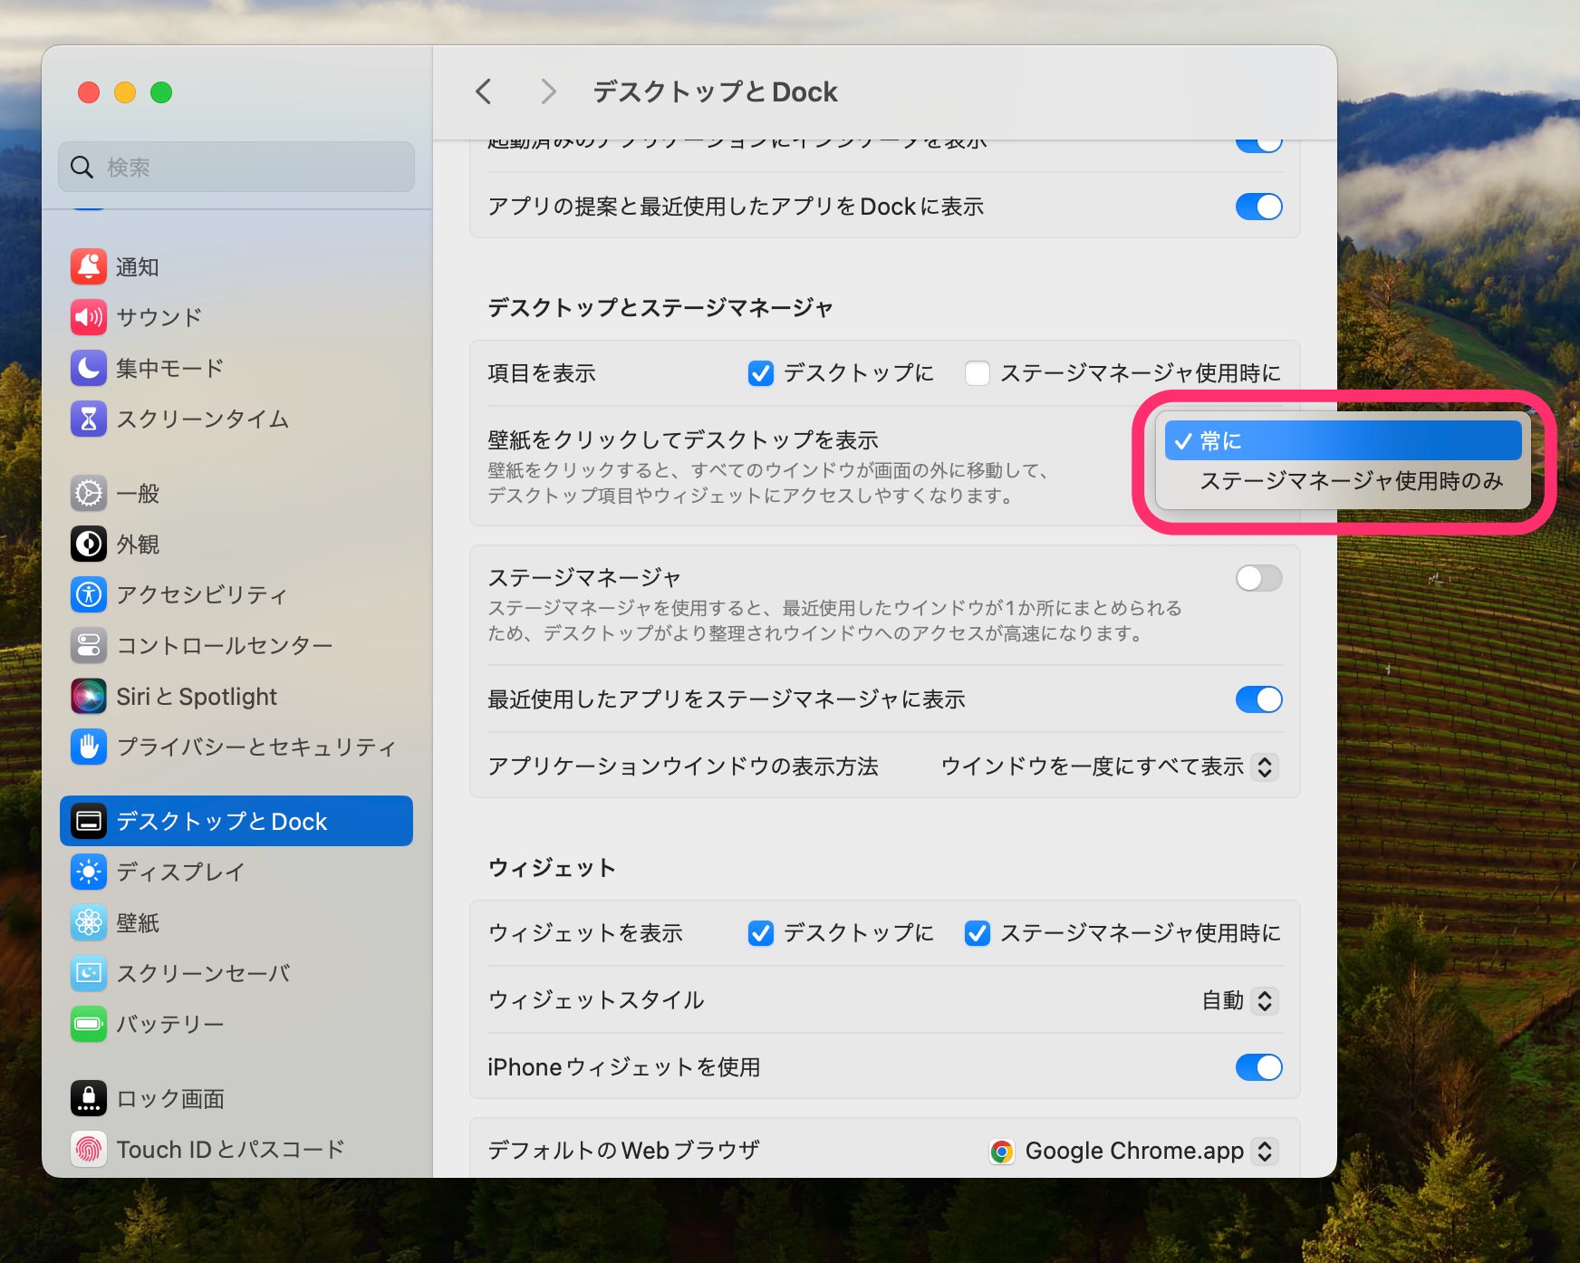Open the ディスプレイ sun icon
This screenshot has height=1263, width=1580.
pyautogui.click(x=89, y=872)
